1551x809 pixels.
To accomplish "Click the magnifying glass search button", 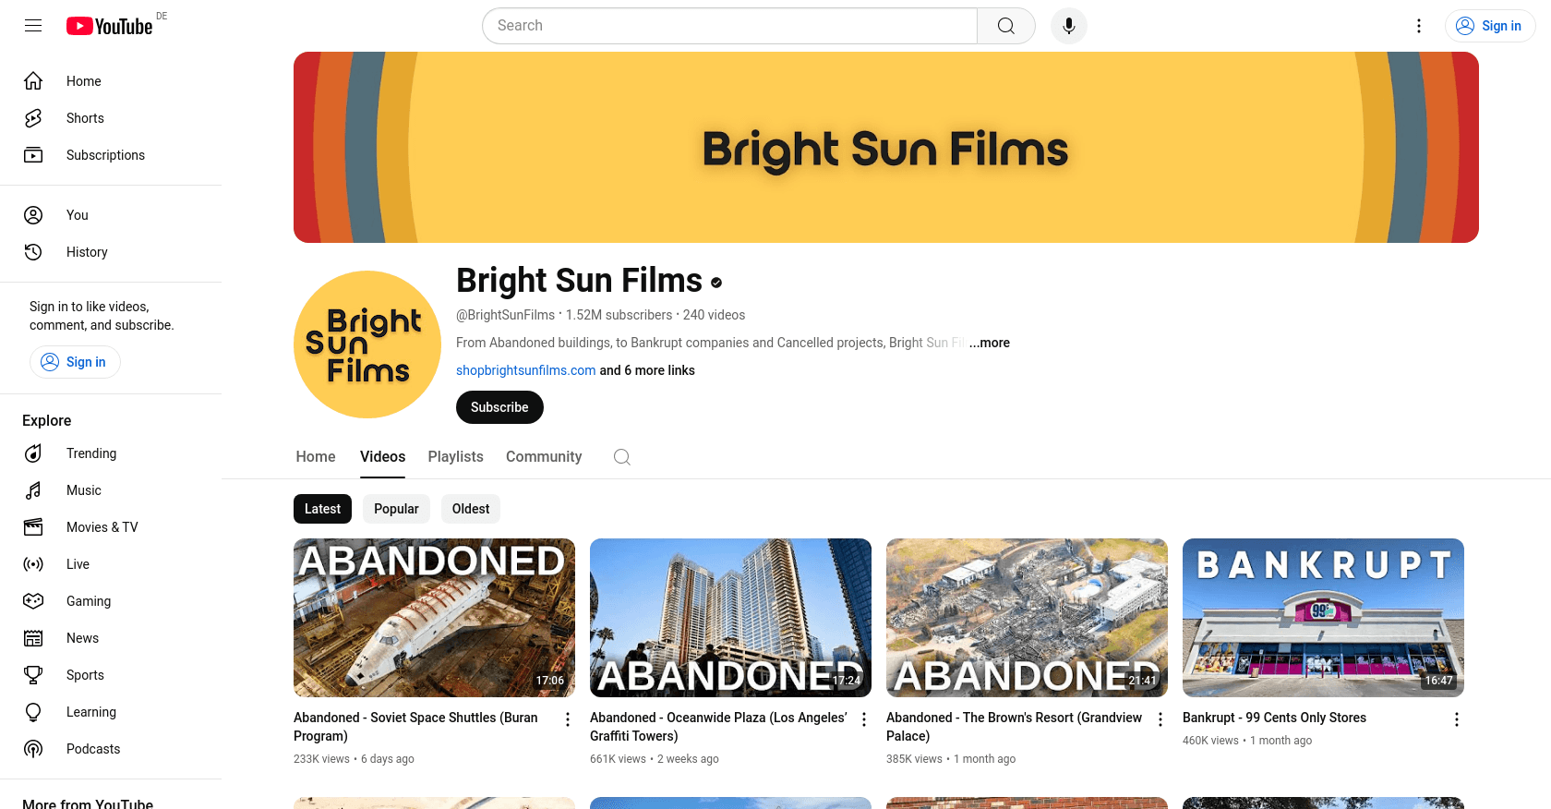I will (x=1005, y=26).
